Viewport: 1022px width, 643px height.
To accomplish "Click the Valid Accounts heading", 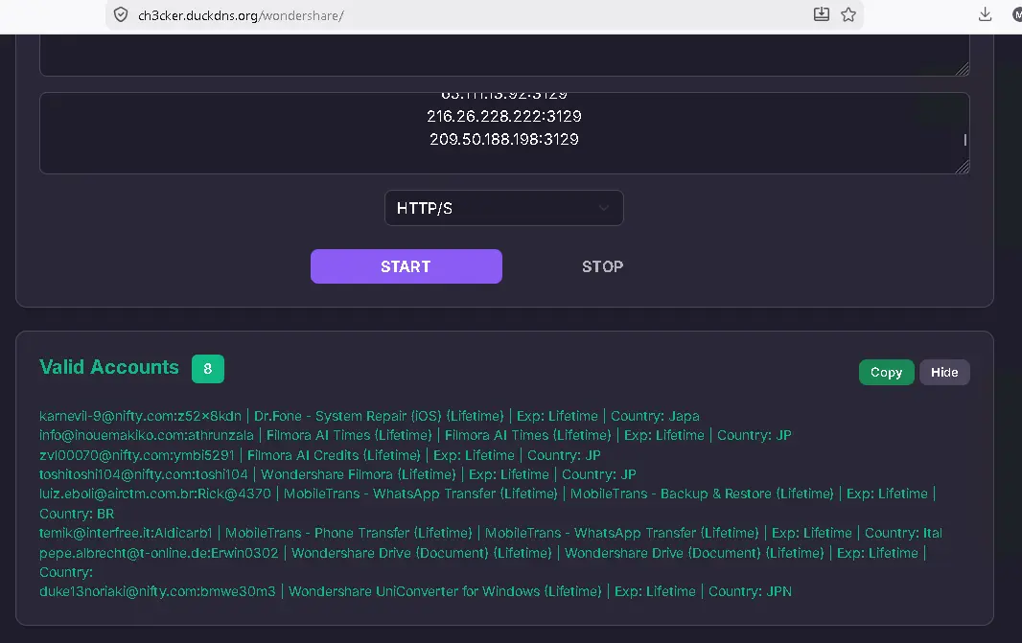I will point(109,367).
